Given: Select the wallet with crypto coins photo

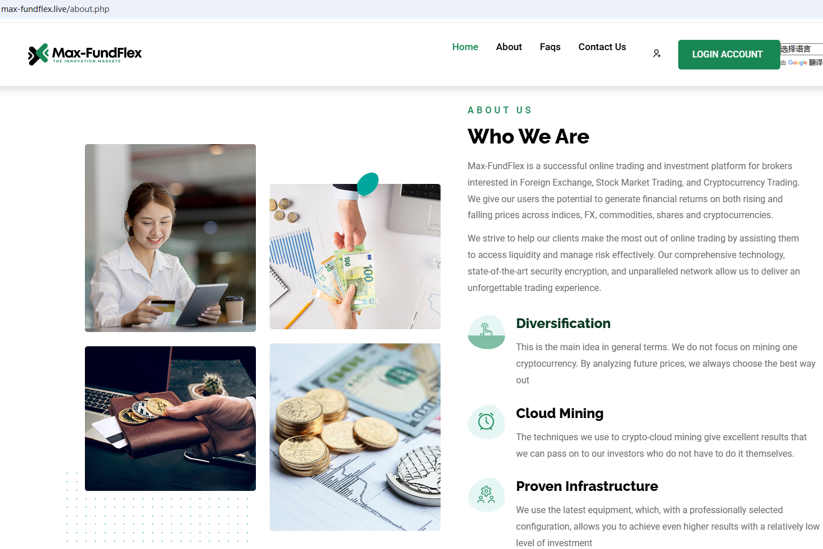Looking at the screenshot, I should pos(170,419).
